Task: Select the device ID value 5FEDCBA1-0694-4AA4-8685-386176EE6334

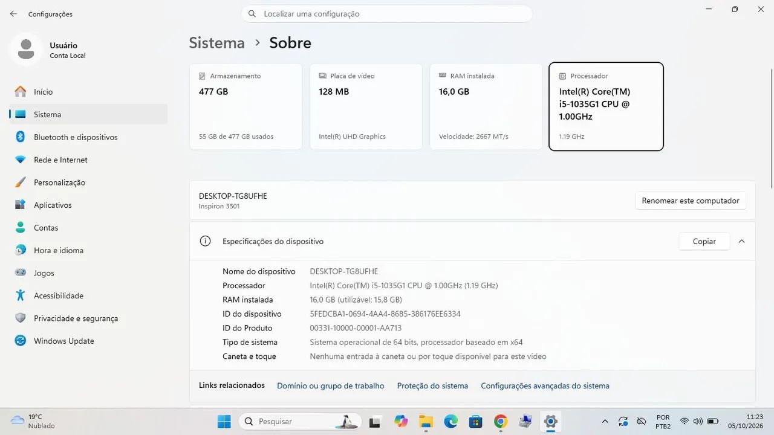Action: [385, 314]
